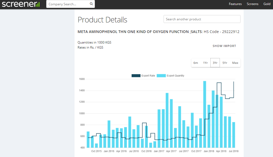Select the 6m time range
Viewport: 273px width, 157px height.
pos(196,63)
